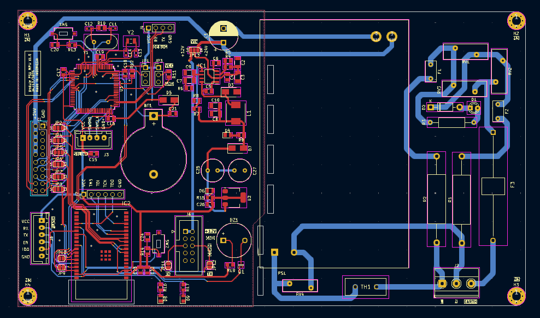Viewport: 540px width, 318px height.
Task: Select the JP13 VIN solder jumper
Action: [x=194, y=51]
